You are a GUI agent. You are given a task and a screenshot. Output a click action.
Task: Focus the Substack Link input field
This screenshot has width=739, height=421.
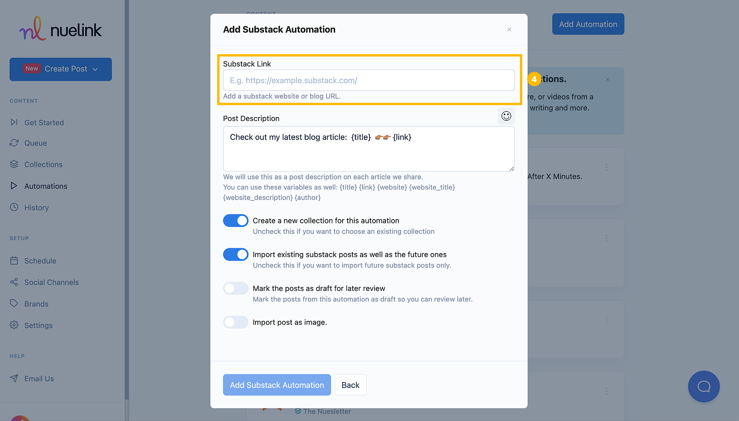369,80
